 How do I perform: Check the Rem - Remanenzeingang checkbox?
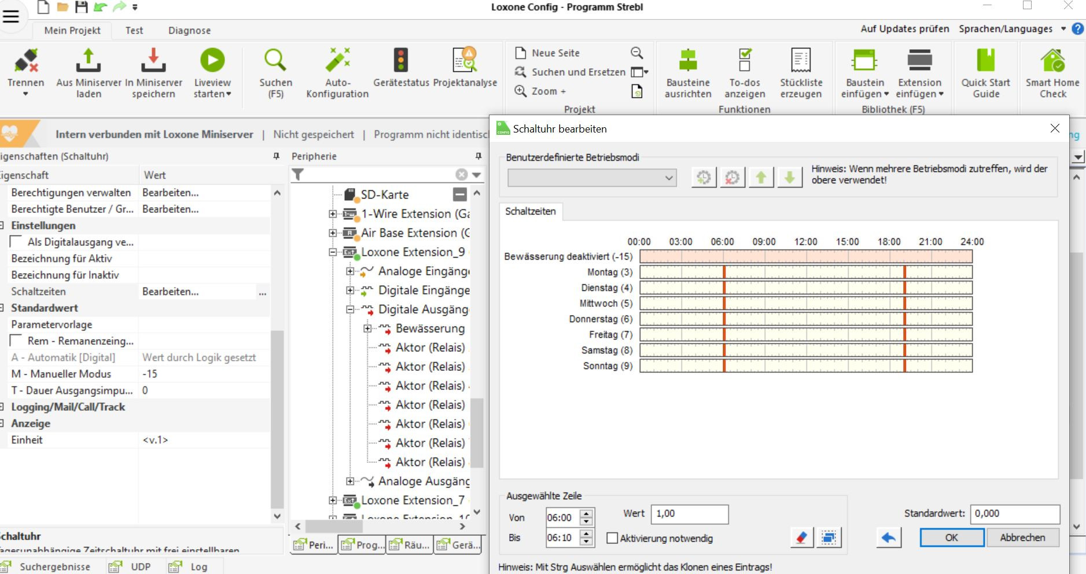[17, 341]
